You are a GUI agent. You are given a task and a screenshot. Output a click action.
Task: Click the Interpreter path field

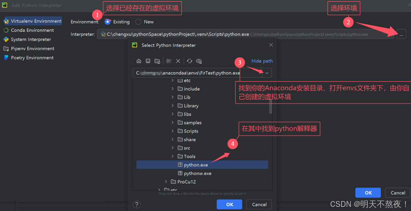(x=246, y=34)
